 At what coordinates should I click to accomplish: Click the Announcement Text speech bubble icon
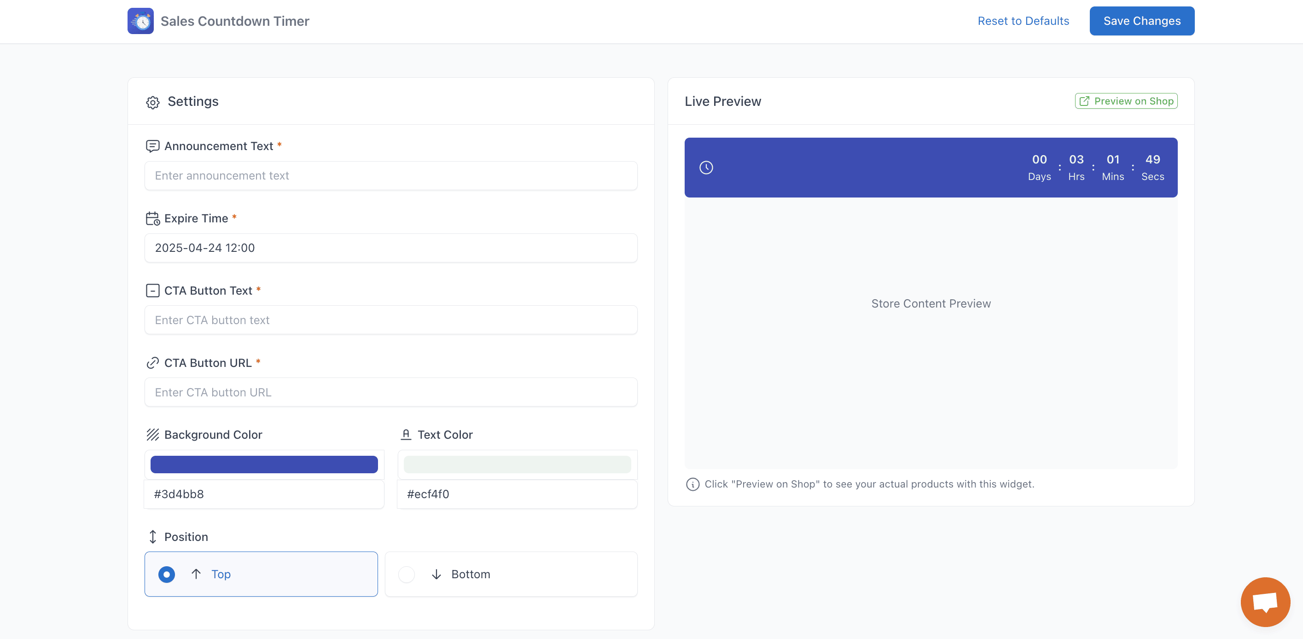[152, 146]
